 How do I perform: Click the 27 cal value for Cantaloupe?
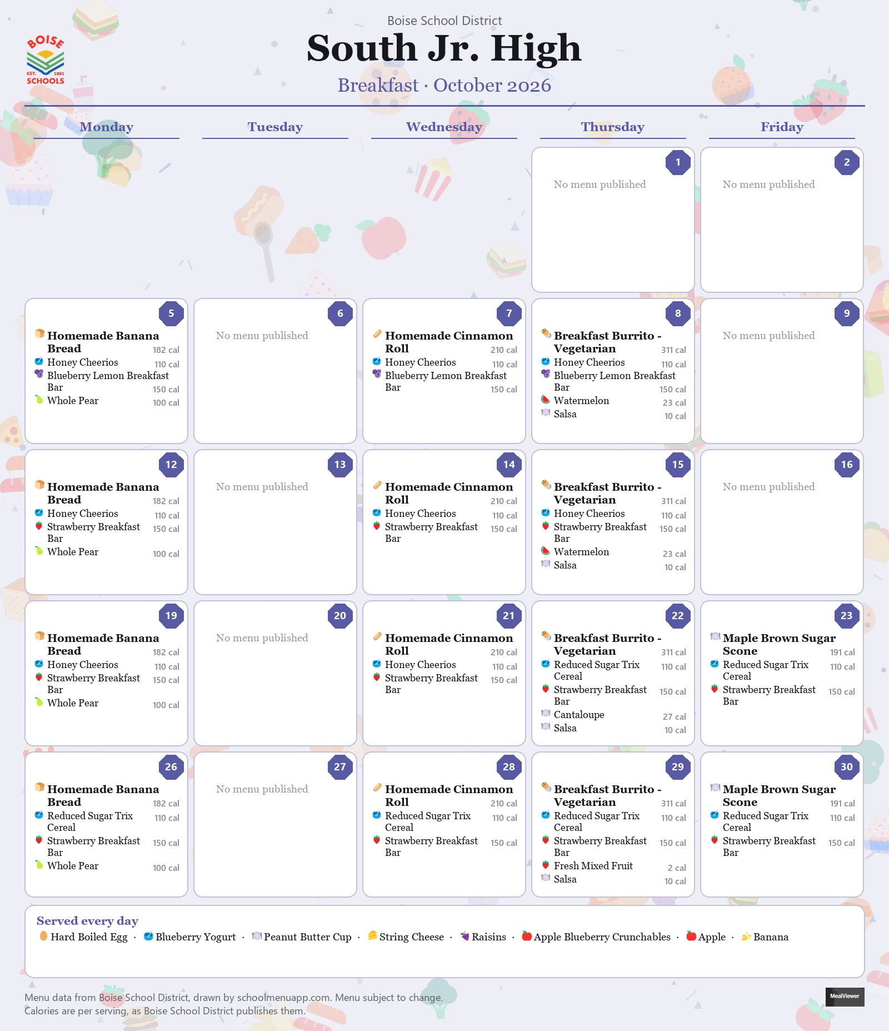(674, 717)
